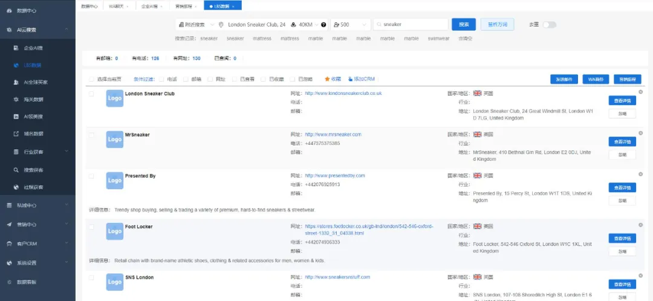Viewport: 653px width, 301px height.
Task: Click the 营销中心 paper-plane icon
Action: click(x=9, y=224)
